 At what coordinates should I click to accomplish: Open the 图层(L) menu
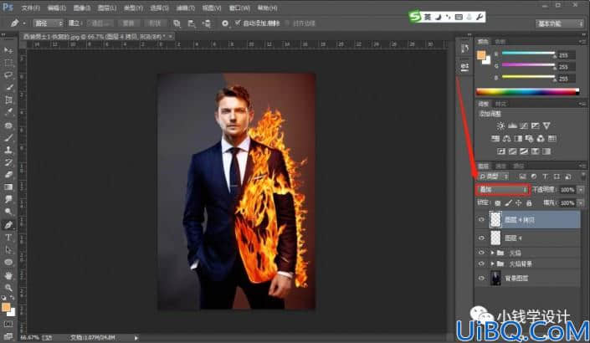[107, 8]
